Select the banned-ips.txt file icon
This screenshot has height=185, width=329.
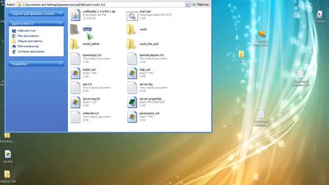tap(76, 59)
